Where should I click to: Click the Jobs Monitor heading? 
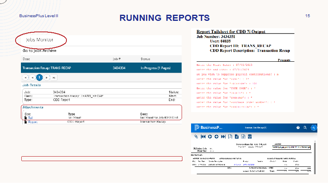point(39,40)
